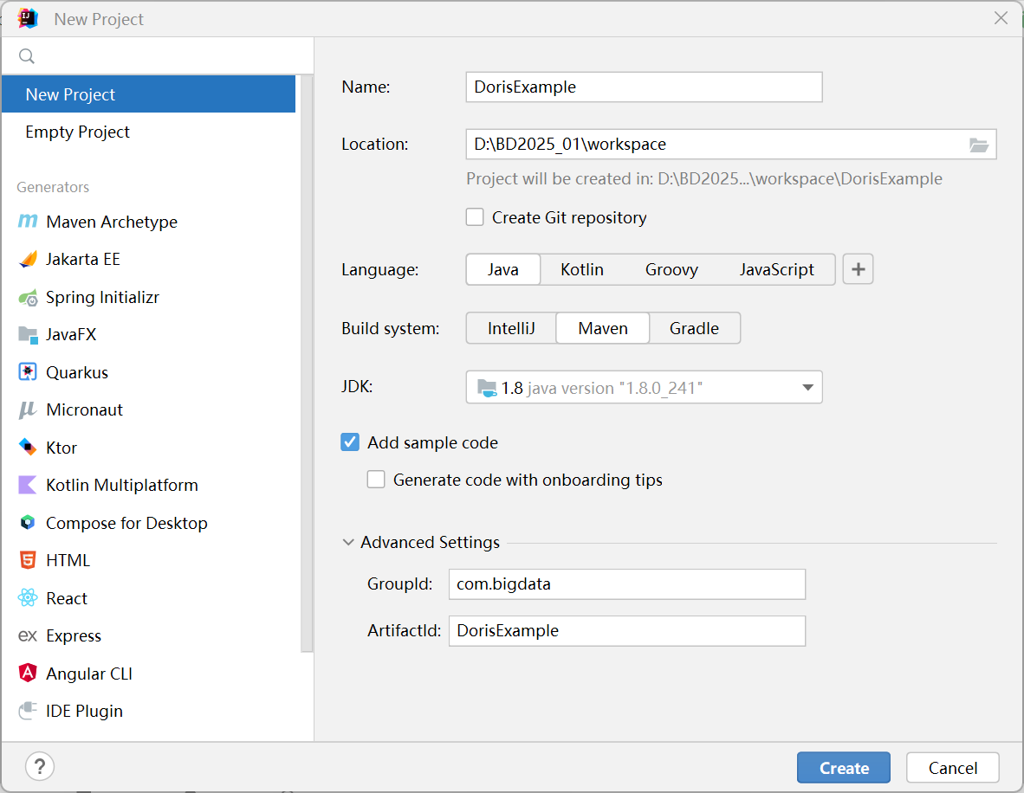Click the Cancel button
The width and height of the screenshot is (1024, 793).
tap(953, 768)
